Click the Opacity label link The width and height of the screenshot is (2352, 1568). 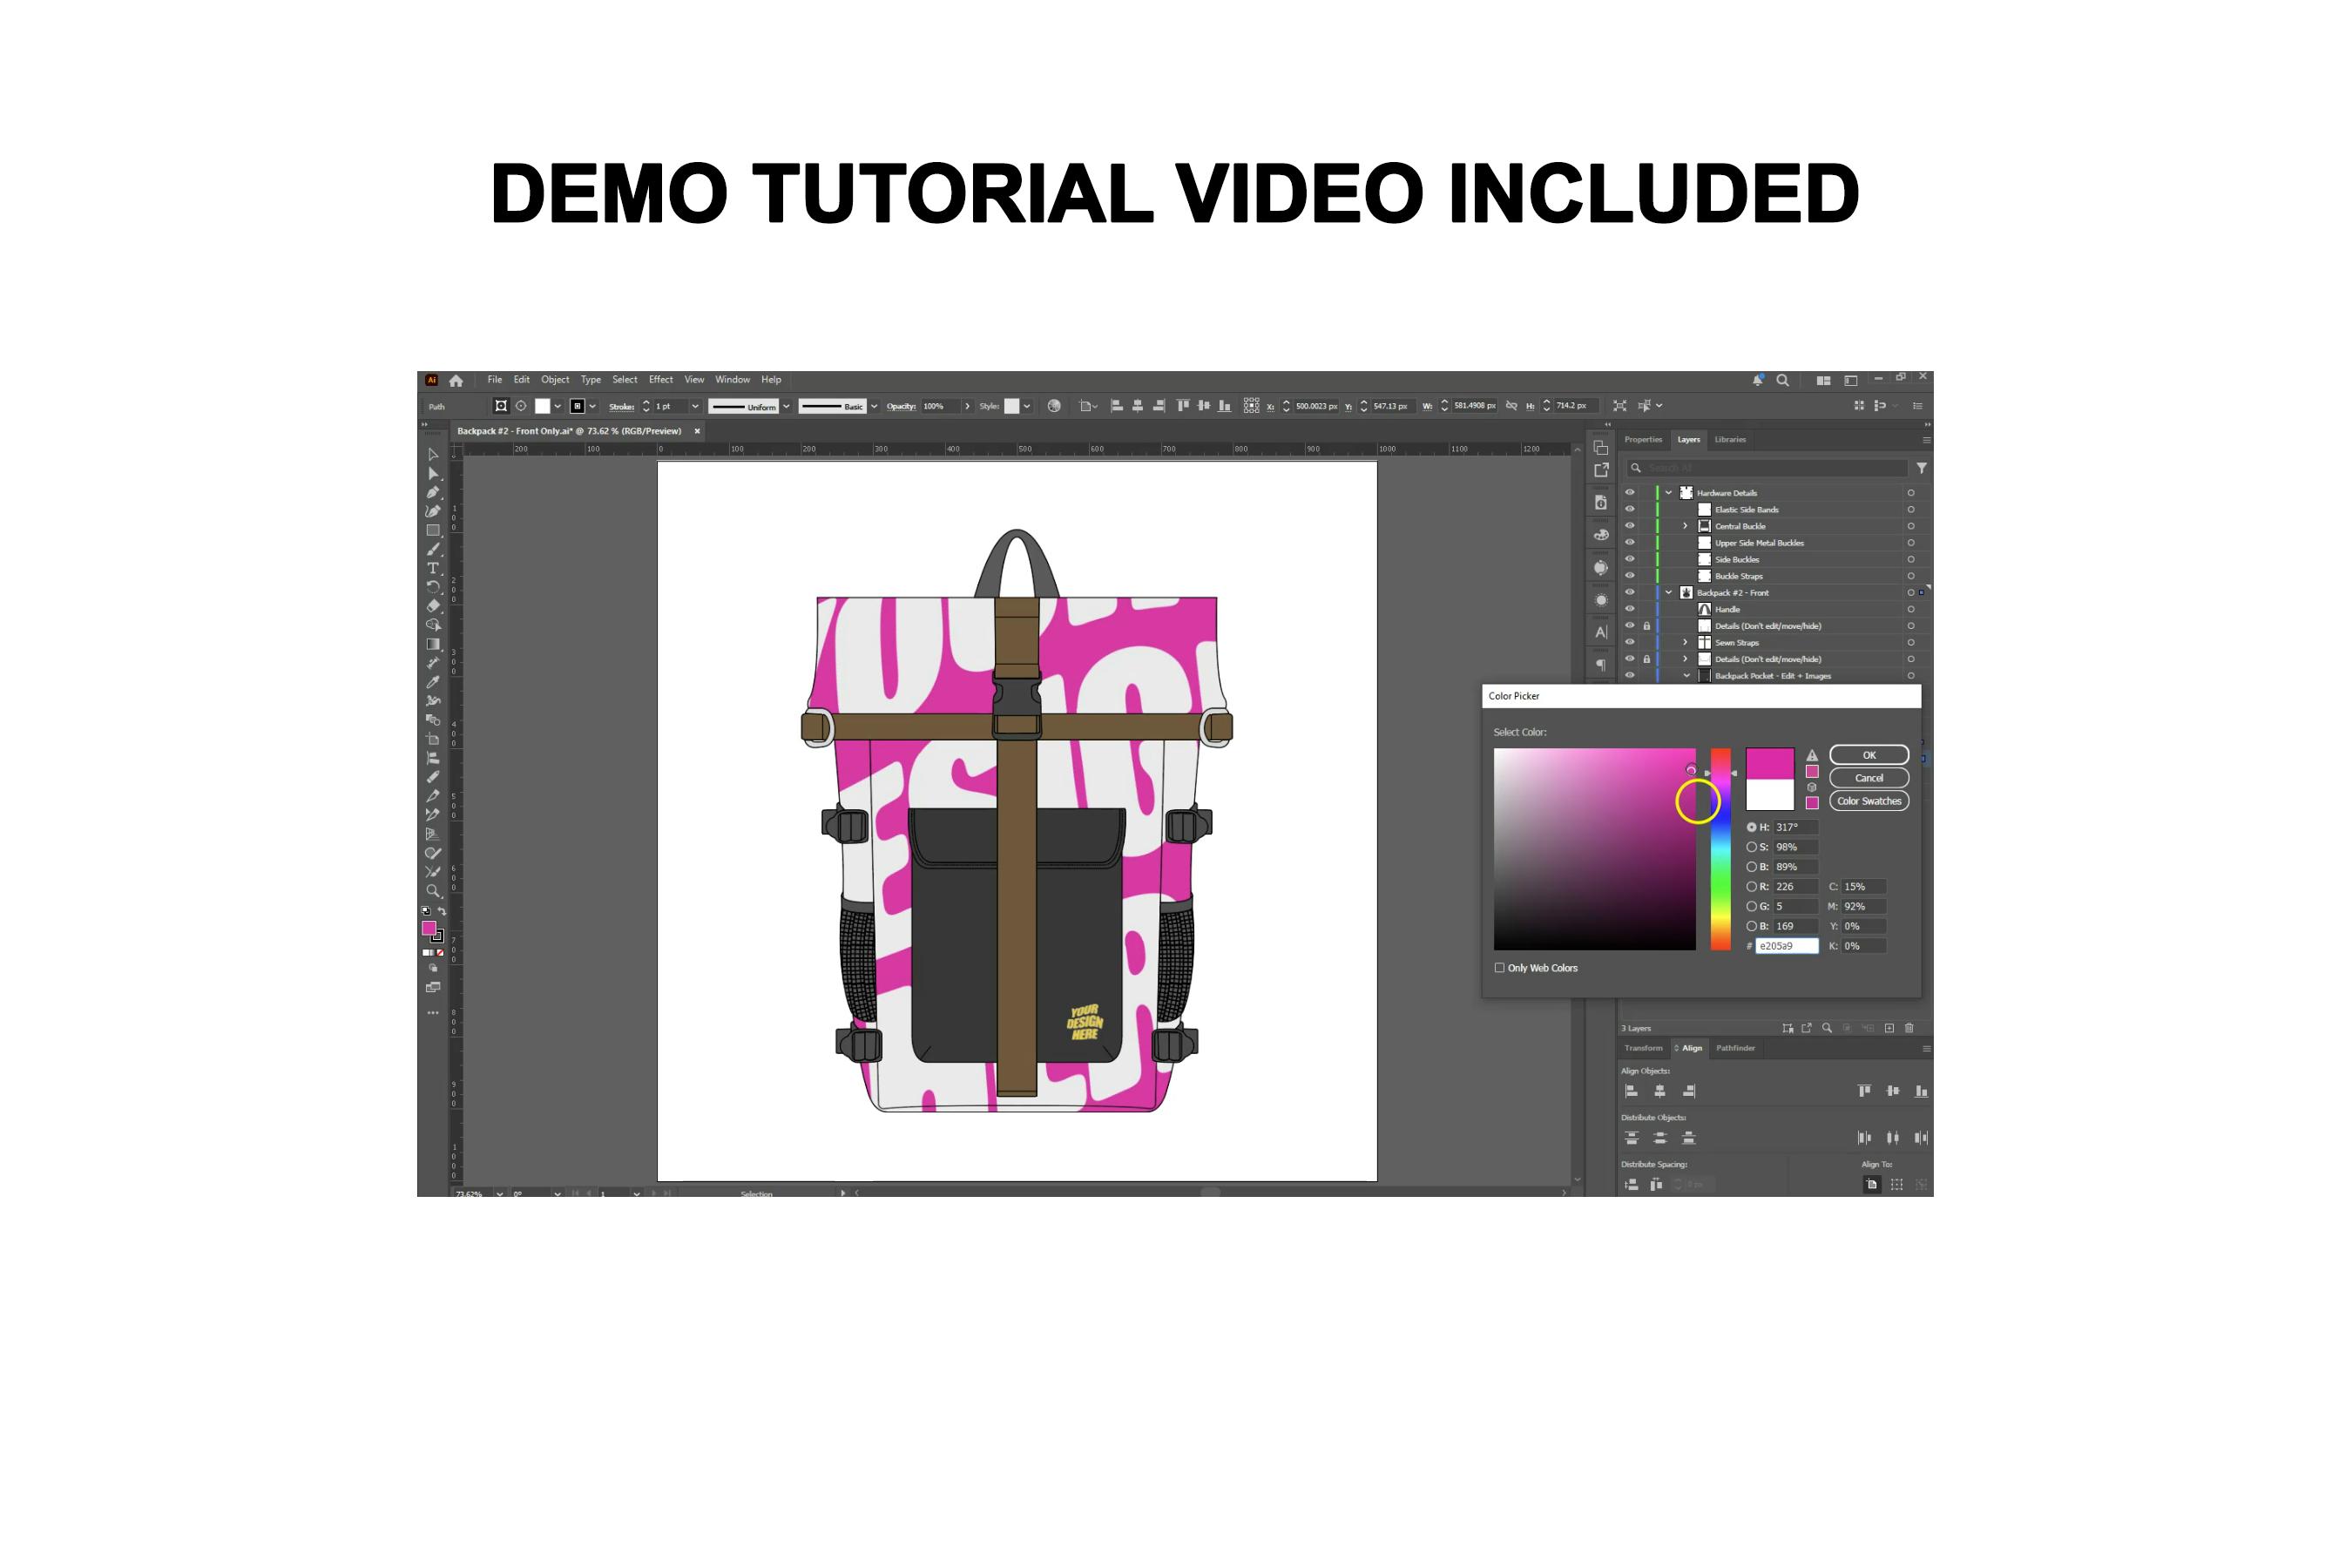(x=901, y=406)
